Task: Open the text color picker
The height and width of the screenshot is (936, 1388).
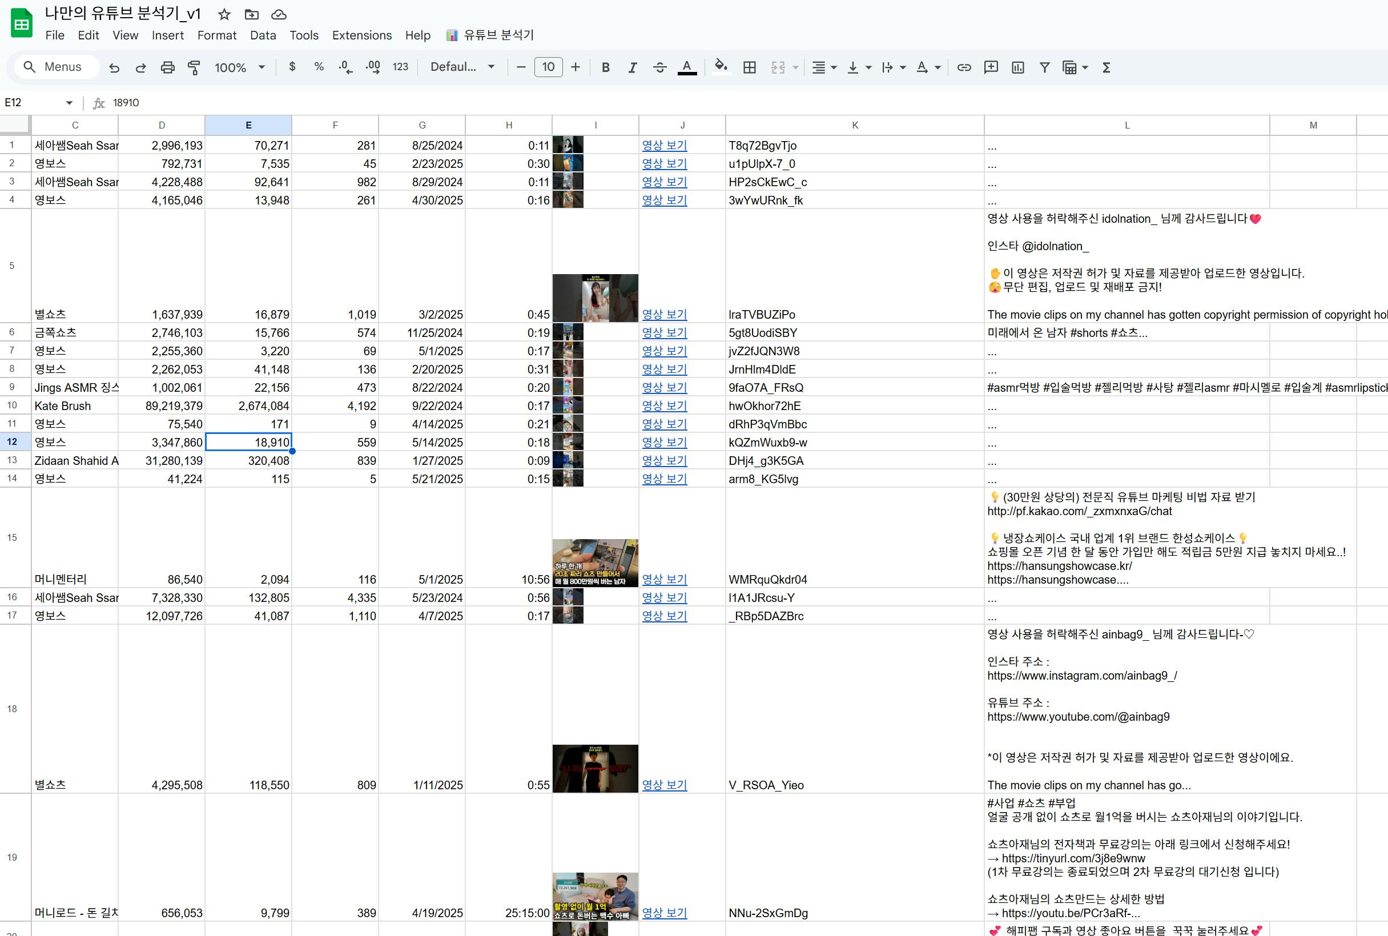Action: tap(687, 67)
